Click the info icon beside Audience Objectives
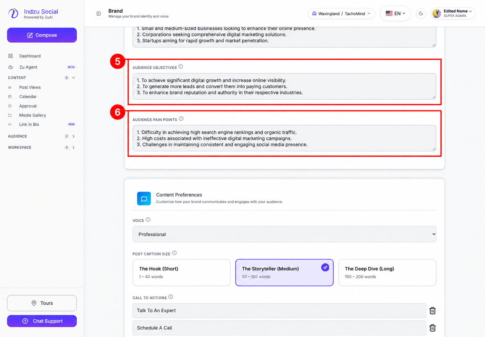 pos(181,67)
